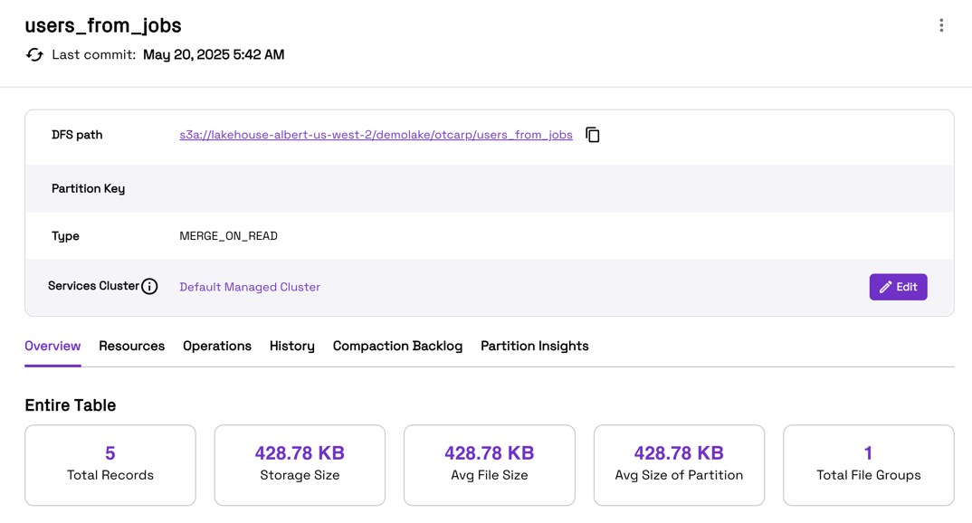972x523 pixels.
Task: Select the Overview tab
Action: [52, 346]
